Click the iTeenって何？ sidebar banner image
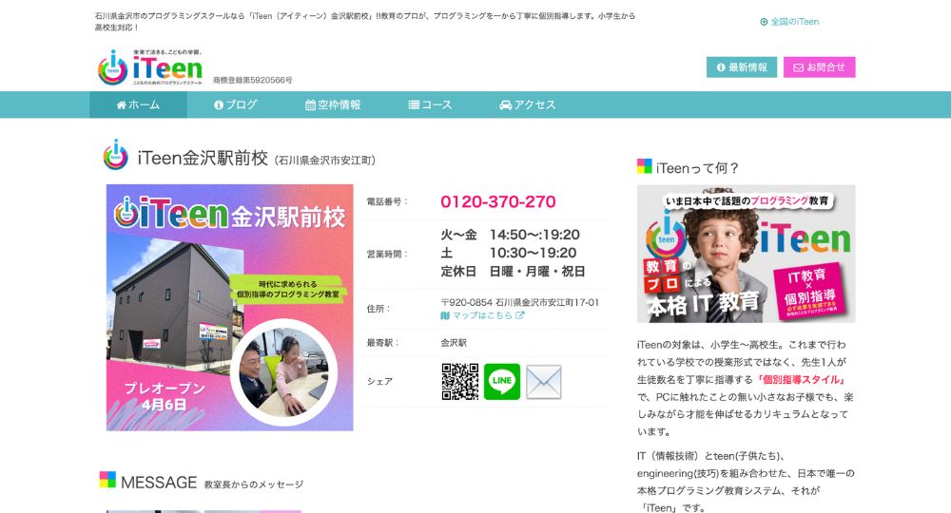This screenshot has width=951, height=513. coord(746,254)
